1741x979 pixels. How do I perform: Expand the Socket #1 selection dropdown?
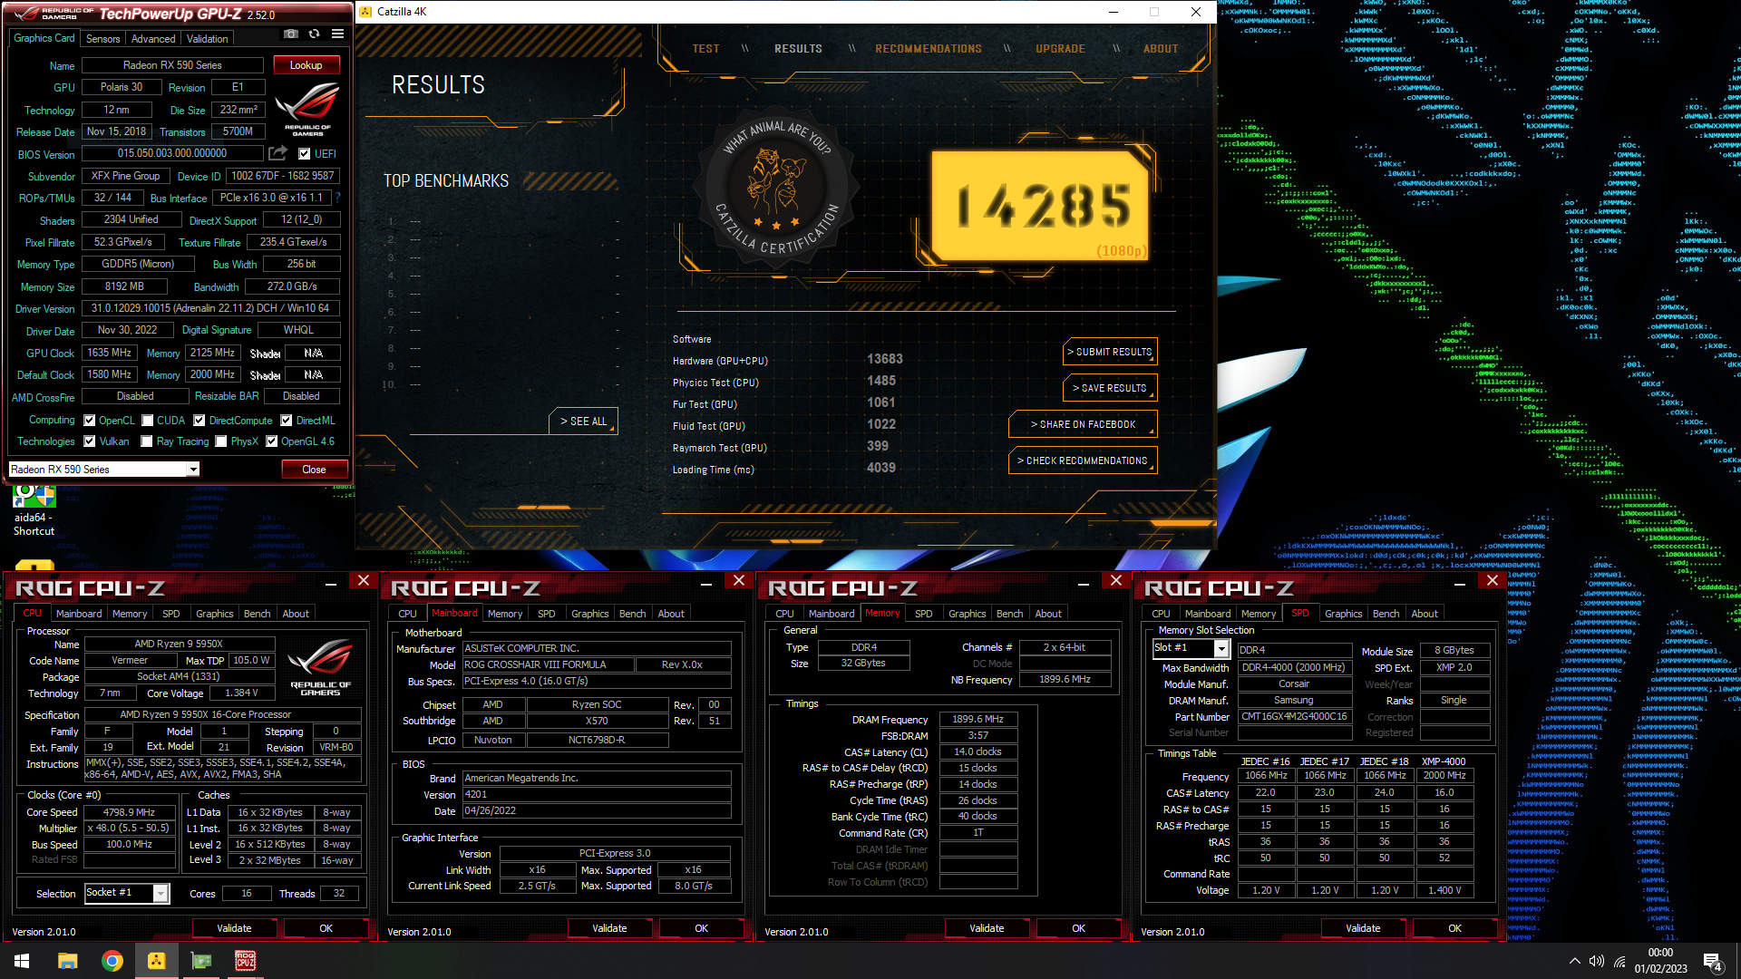pyautogui.click(x=160, y=894)
